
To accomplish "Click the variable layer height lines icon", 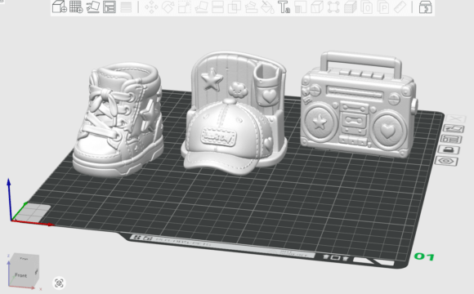I will coord(126,7).
